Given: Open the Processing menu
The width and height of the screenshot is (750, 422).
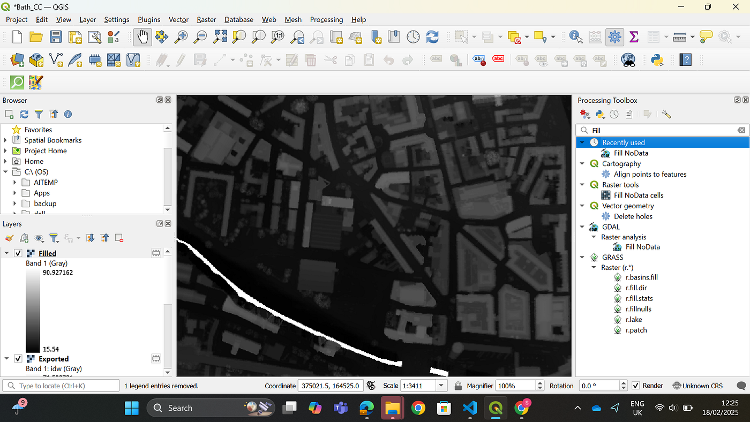Looking at the screenshot, I should click(x=326, y=19).
